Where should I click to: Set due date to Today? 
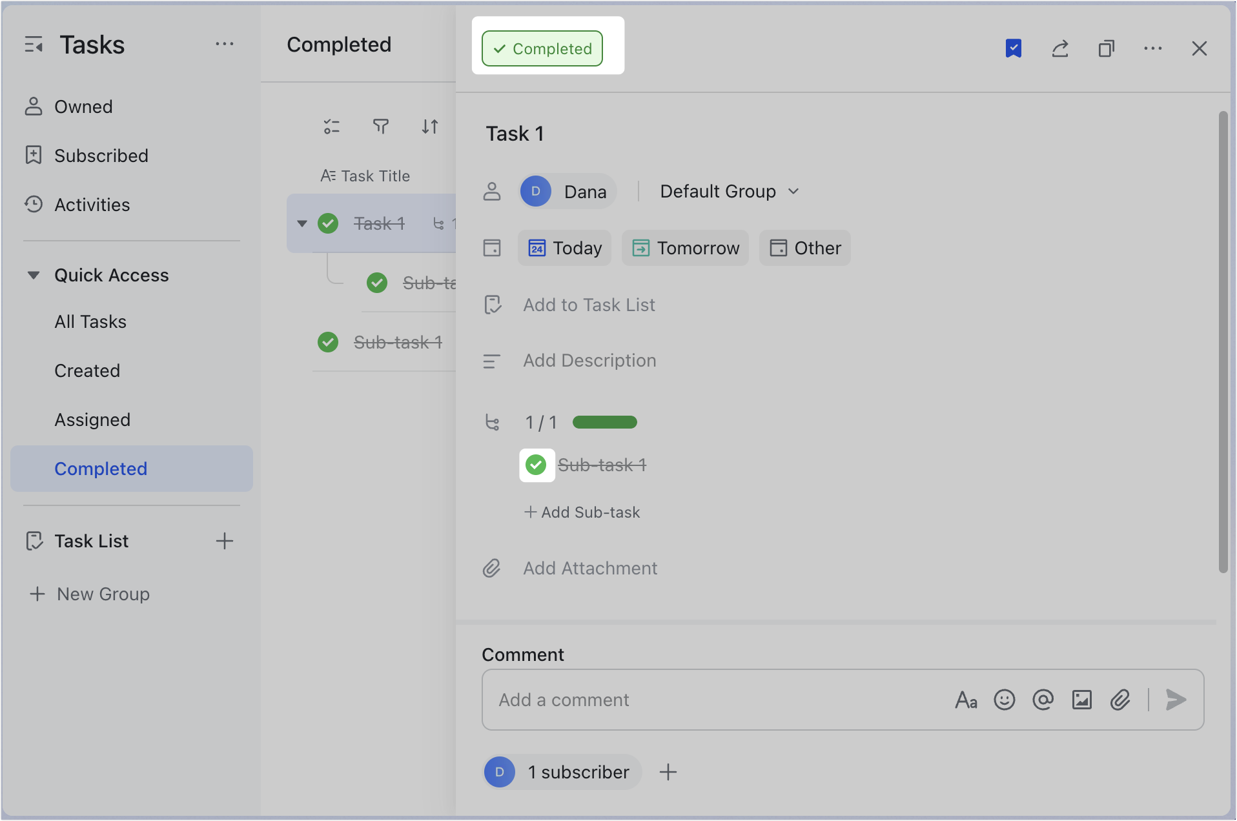[565, 248]
